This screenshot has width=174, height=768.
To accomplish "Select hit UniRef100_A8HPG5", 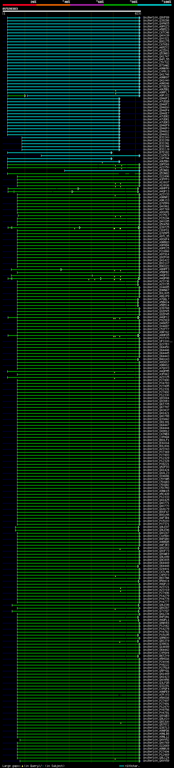I will tap(156, 335).
